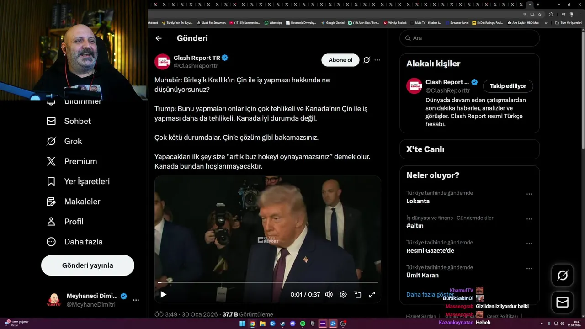Toggle picture-in-picture on the video

pyautogui.click(x=358, y=294)
